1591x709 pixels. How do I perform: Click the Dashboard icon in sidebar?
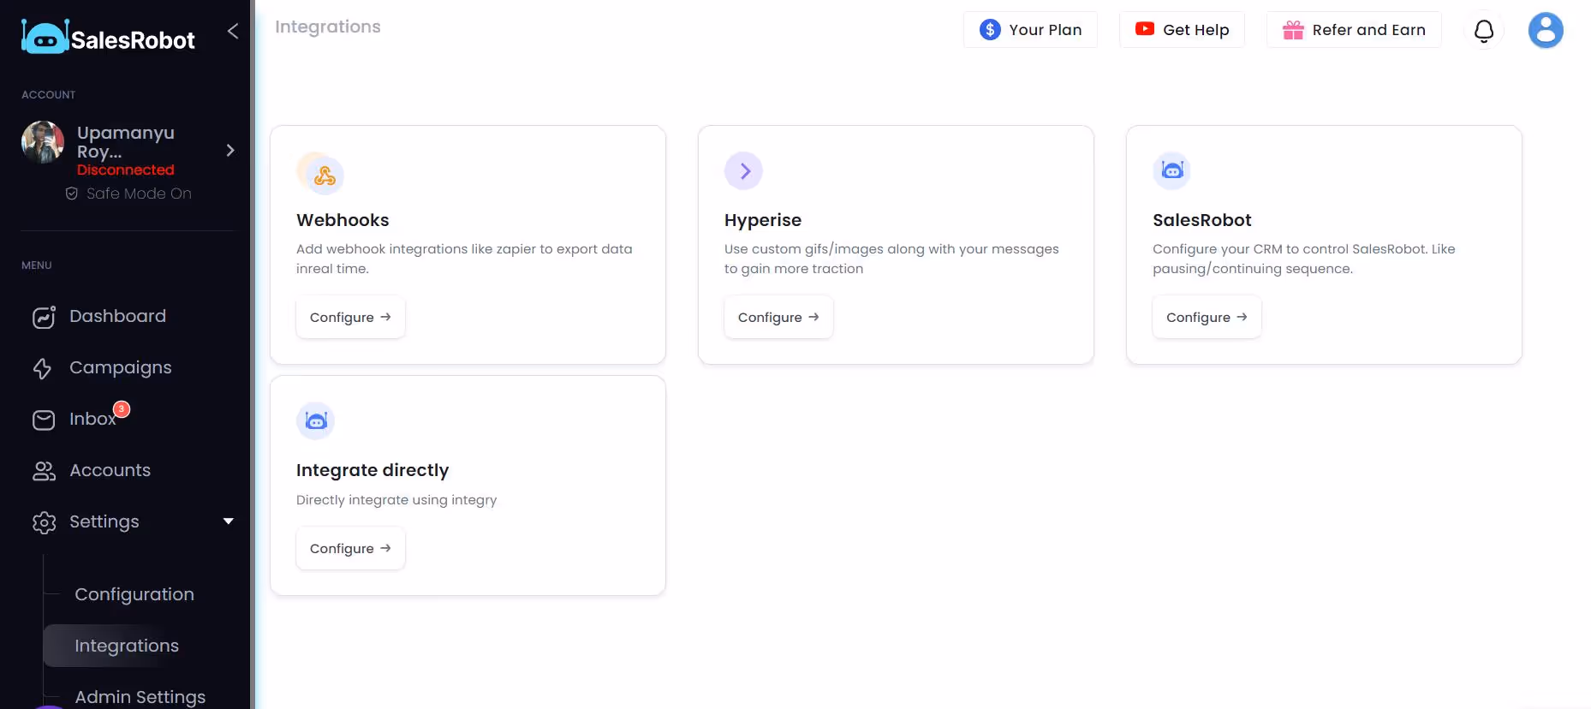coord(44,317)
